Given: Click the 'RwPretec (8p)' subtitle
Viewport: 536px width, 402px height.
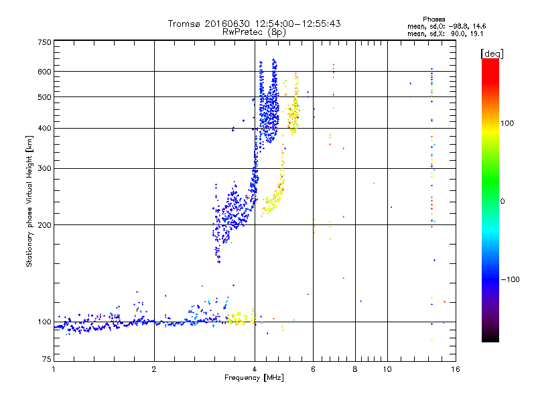Looking at the screenshot, I should coord(254,32).
